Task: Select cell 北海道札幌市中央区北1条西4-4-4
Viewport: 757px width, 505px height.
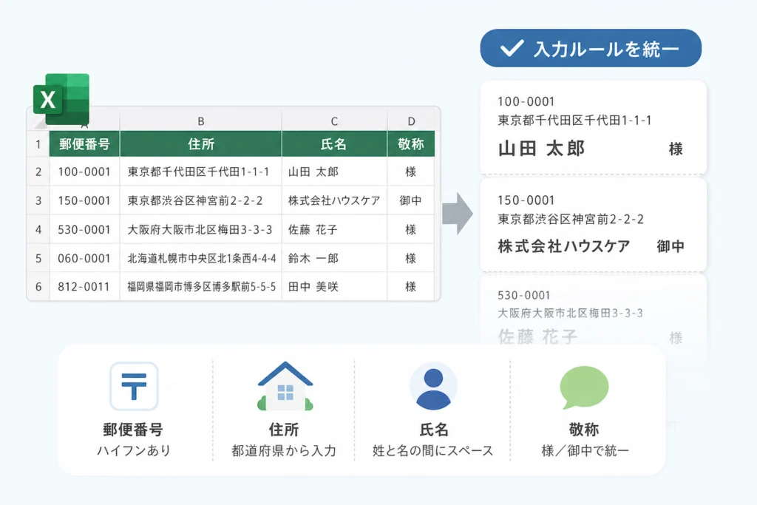Action: pos(201,258)
